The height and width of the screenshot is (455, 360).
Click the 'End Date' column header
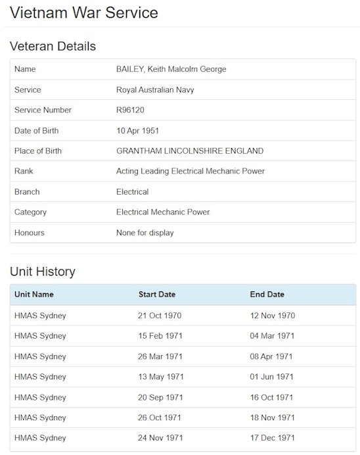pyautogui.click(x=267, y=295)
